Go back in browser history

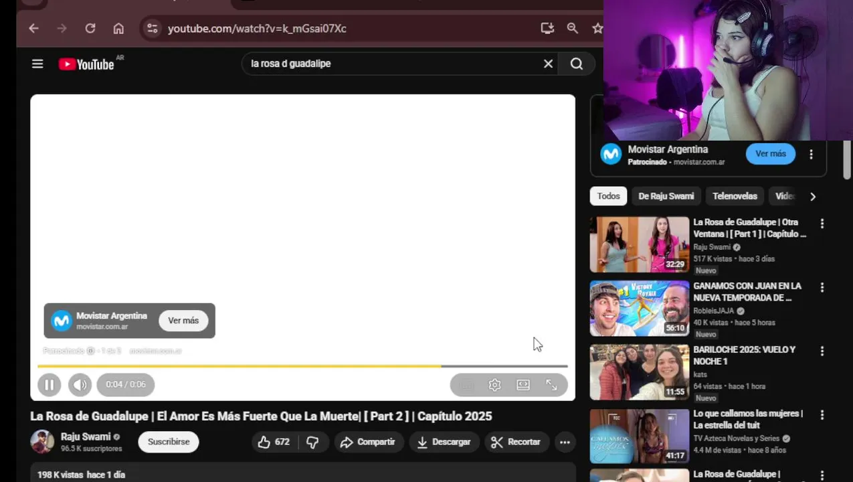click(33, 28)
